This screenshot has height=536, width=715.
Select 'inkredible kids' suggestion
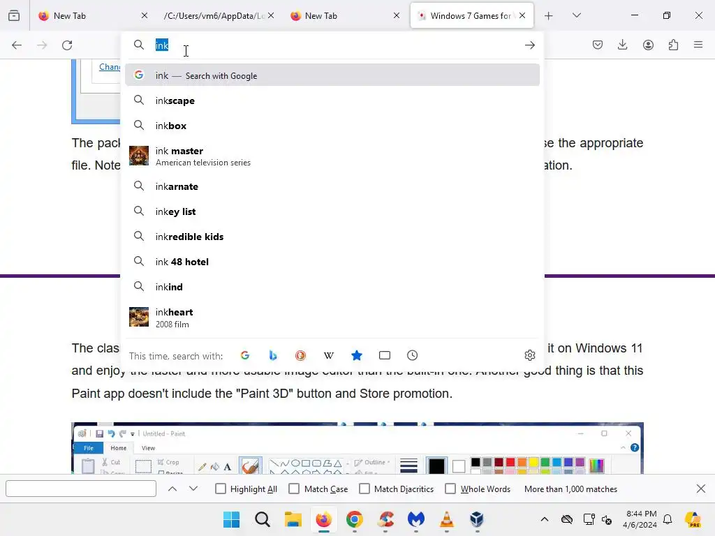332,236
